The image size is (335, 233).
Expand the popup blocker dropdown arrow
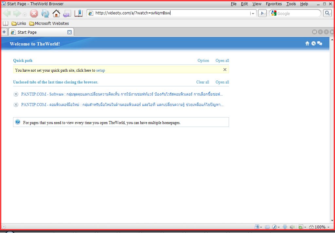click(x=261, y=227)
